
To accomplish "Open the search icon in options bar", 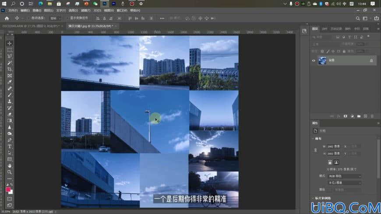I will click(358, 18).
